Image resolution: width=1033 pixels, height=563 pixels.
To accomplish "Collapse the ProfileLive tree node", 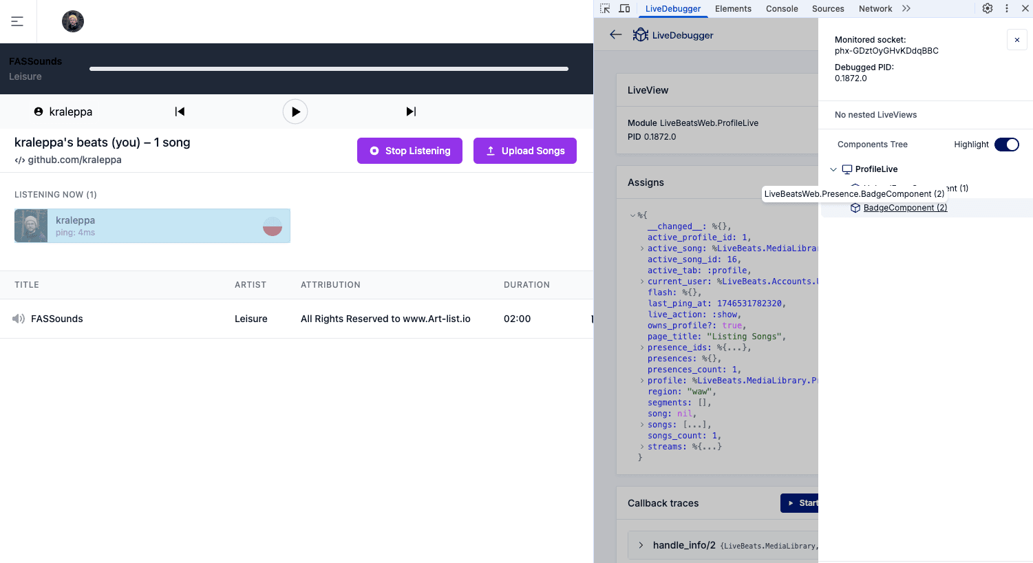I will (x=833, y=169).
